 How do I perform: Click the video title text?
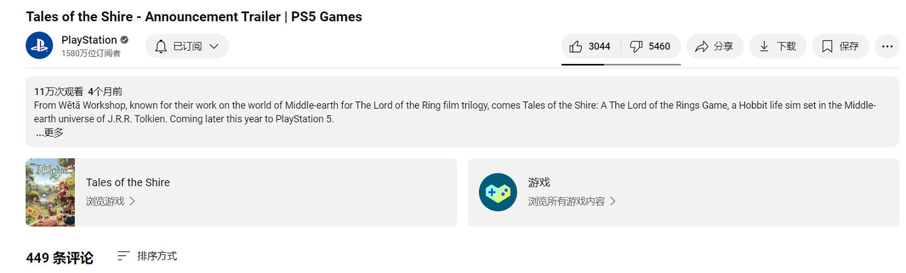tap(194, 17)
